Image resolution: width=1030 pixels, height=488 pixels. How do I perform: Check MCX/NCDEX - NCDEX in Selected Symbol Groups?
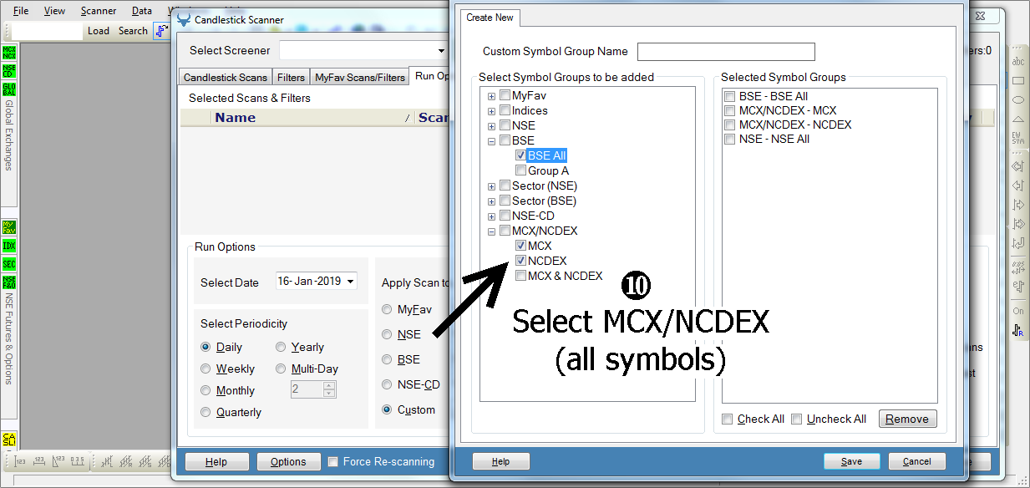point(730,125)
